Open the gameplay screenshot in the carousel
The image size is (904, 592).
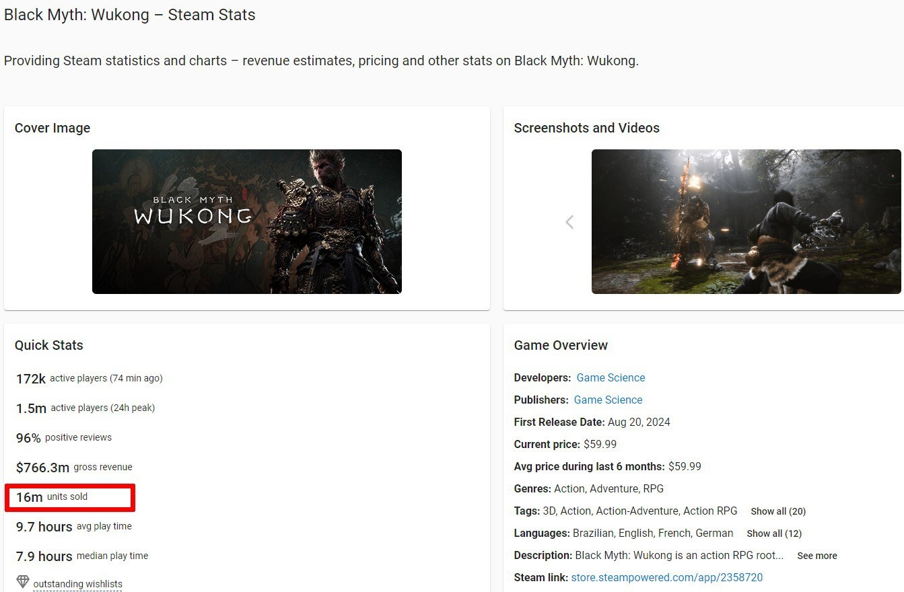click(x=746, y=221)
